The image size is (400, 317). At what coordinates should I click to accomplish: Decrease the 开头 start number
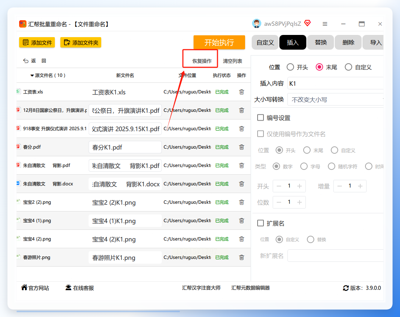[x=279, y=186]
